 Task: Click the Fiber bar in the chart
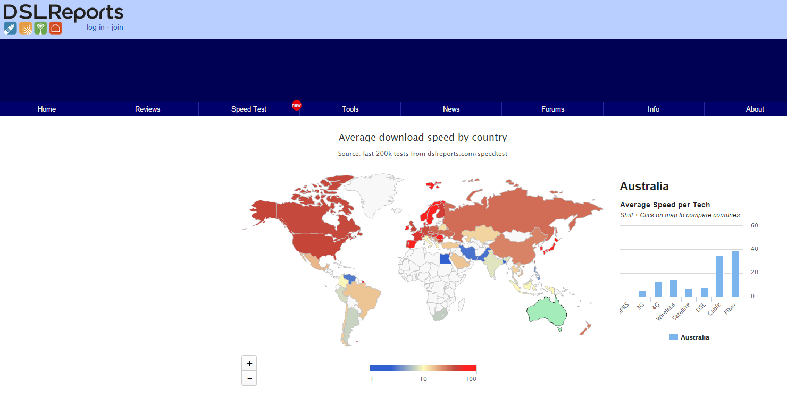pos(735,274)
